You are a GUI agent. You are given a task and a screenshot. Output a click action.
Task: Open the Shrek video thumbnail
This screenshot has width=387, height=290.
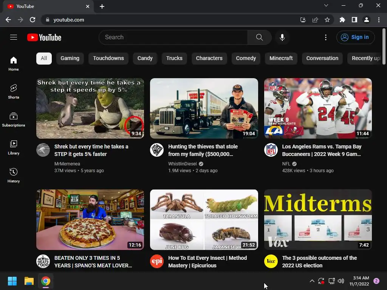click(x=90, y=108)
